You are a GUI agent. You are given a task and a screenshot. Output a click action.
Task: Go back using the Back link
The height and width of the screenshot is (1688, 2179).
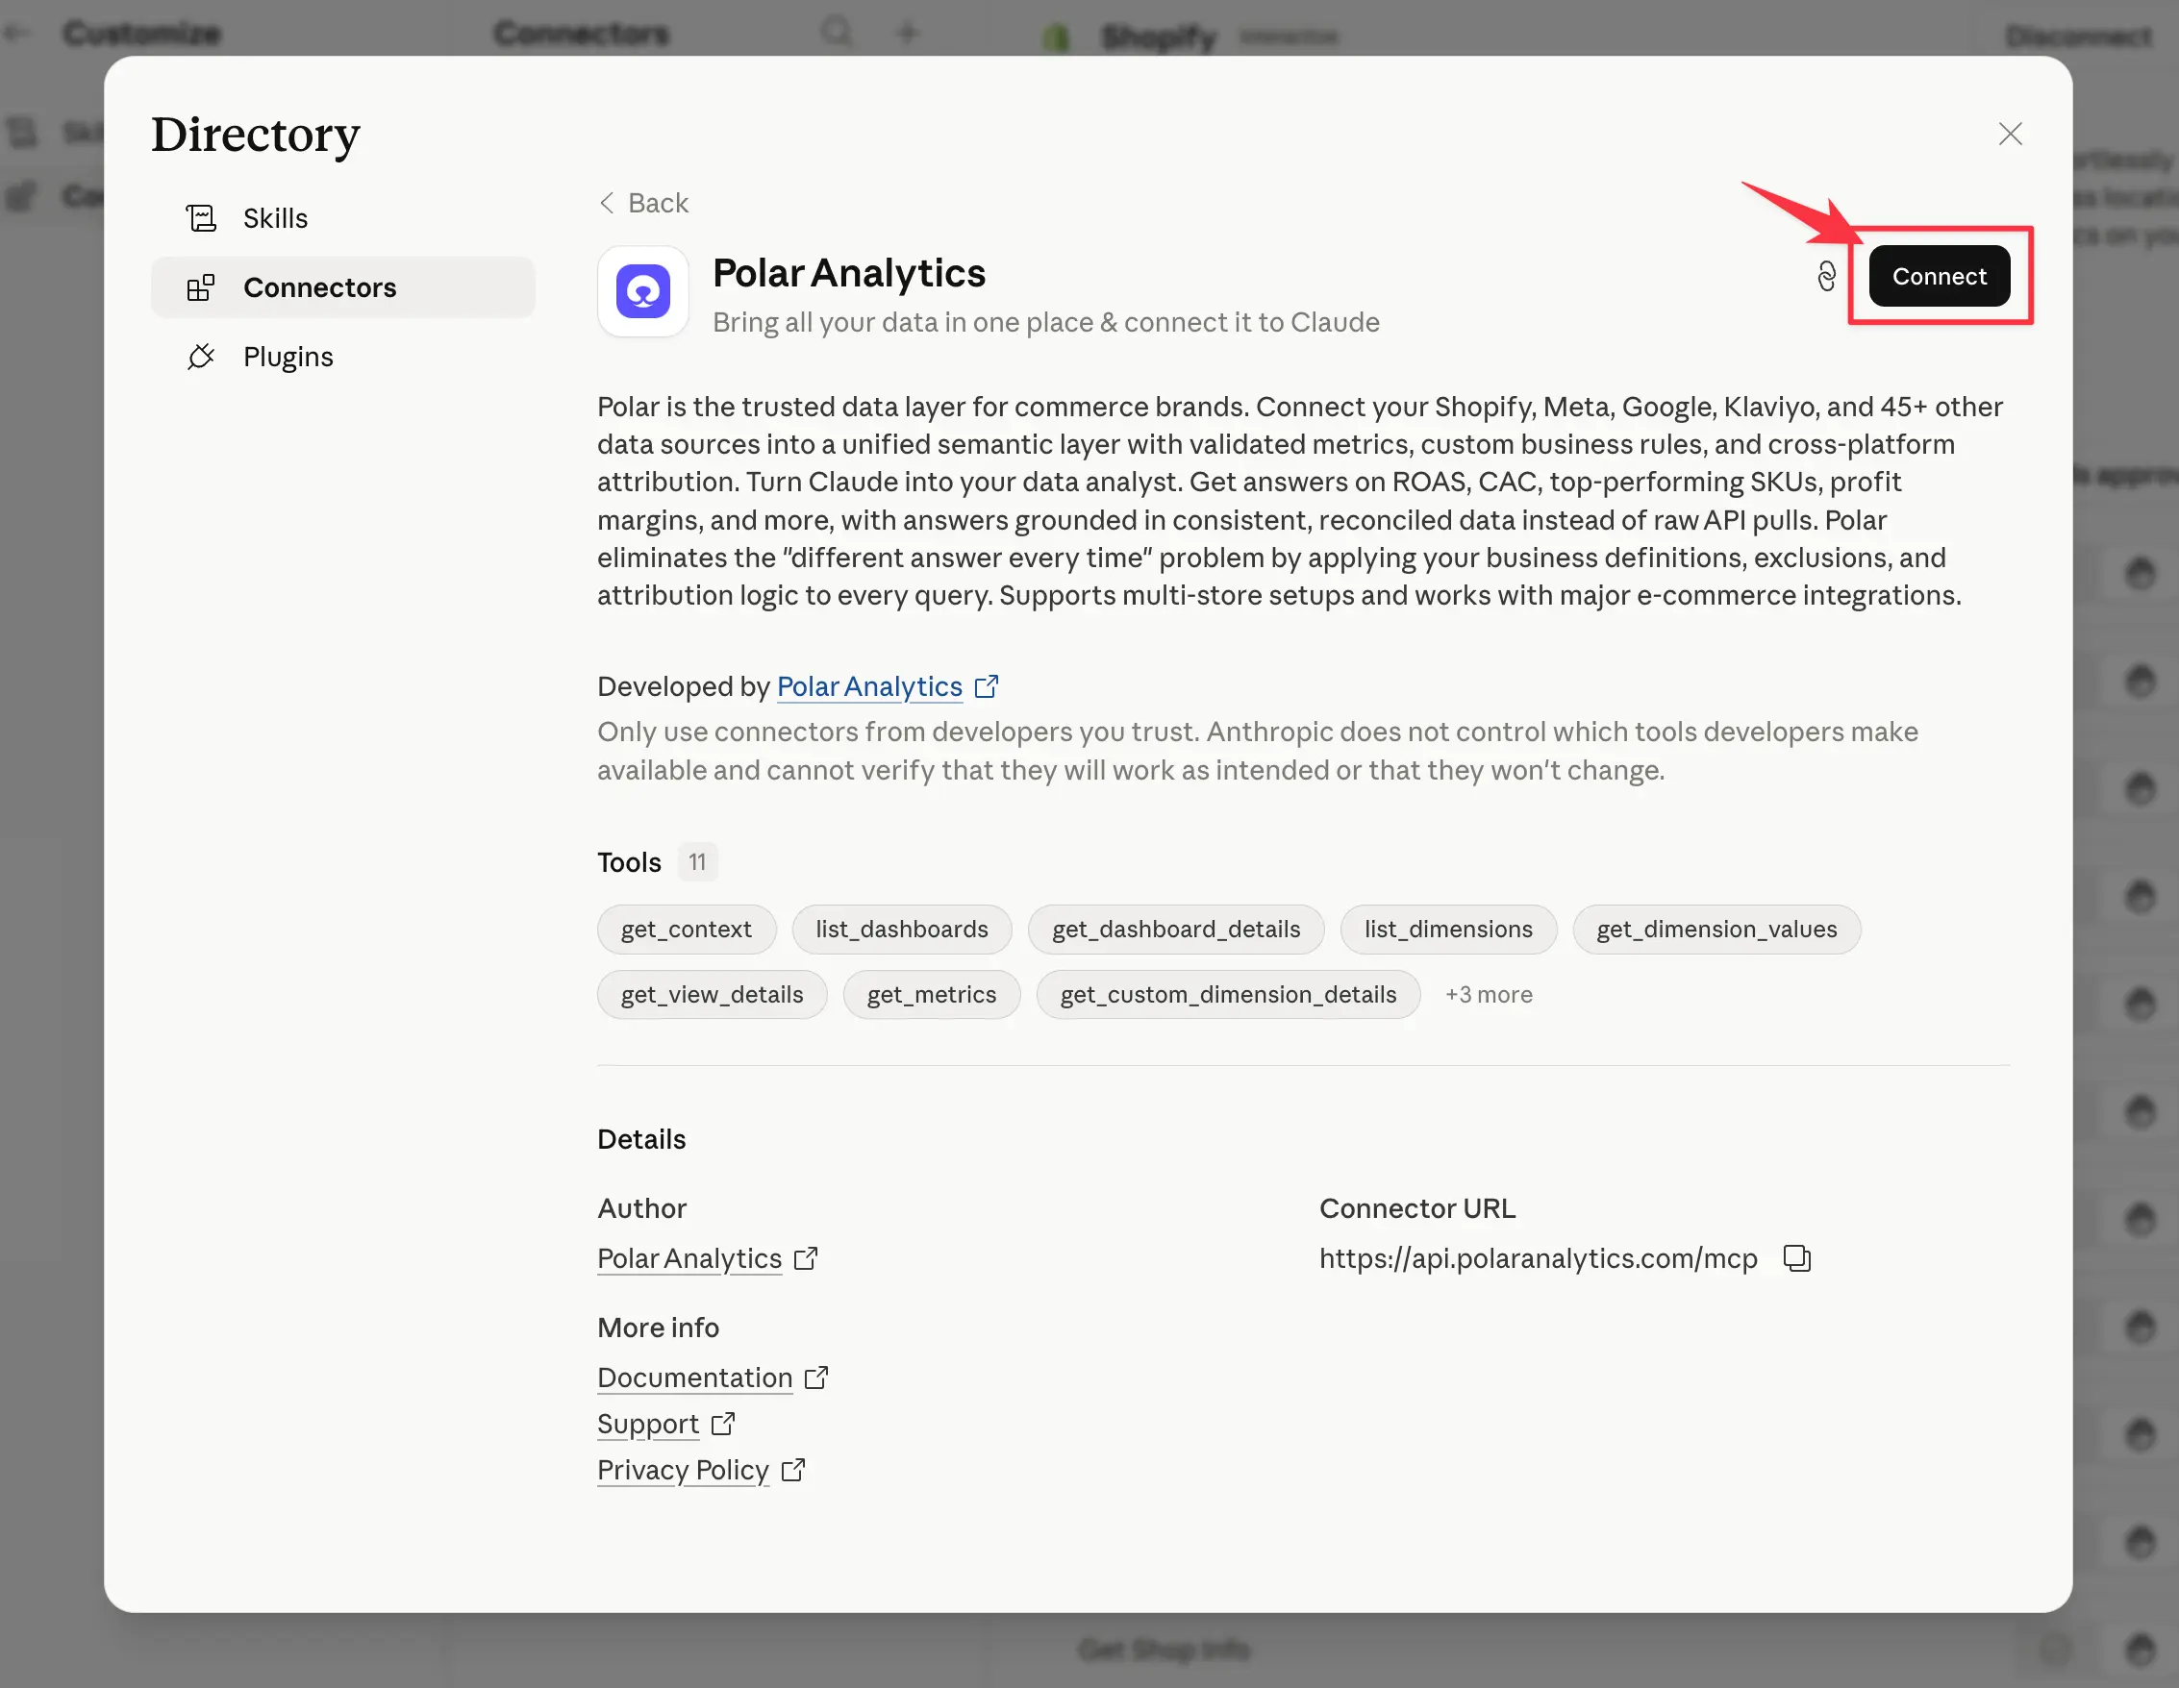(643, 204)
